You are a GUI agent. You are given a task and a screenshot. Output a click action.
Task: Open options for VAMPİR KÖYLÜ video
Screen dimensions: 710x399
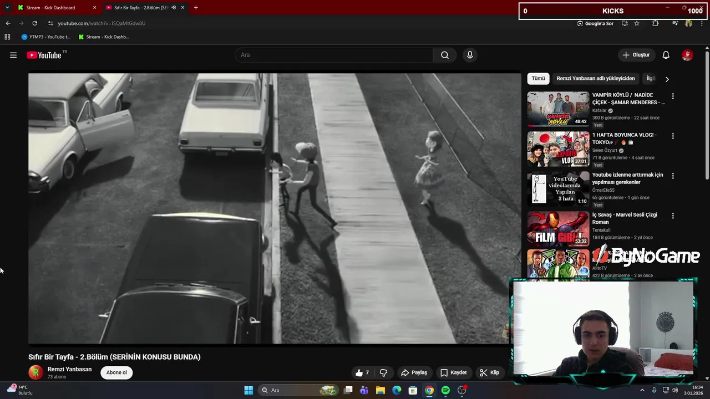[673, 96]
